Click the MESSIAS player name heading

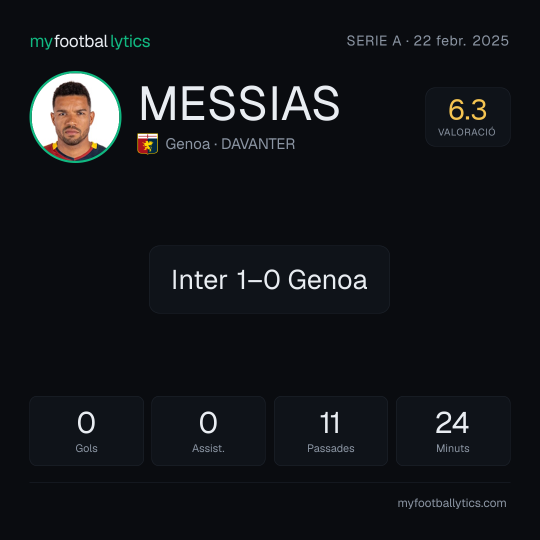tap(239, 103)
